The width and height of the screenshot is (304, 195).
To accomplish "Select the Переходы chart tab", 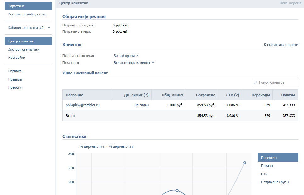I will pyautogui.click(x=278, y=158).
